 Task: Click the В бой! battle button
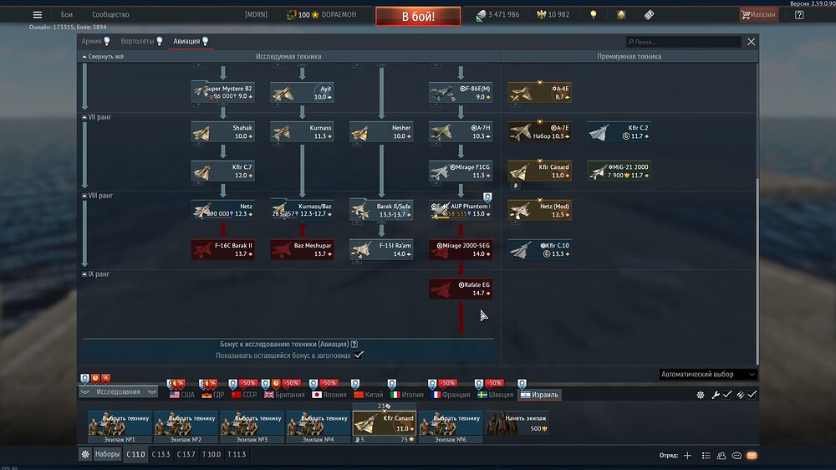(418, 16)
